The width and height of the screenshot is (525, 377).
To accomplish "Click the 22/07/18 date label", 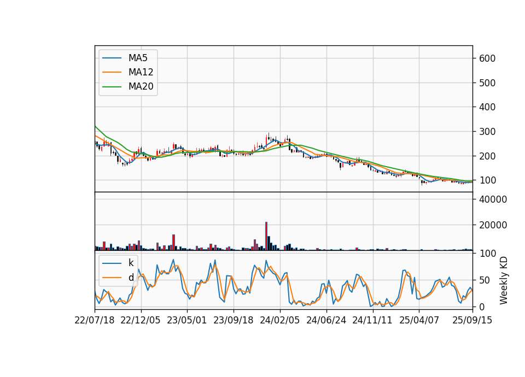I will [x=95, y=320].
